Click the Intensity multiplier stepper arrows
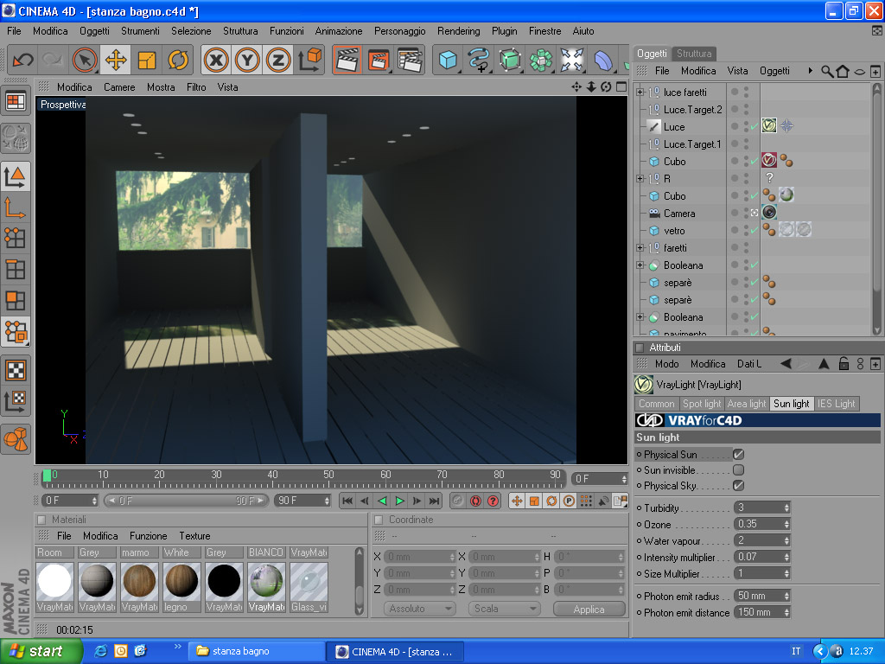The height and width of the screenshot is (664, 885). (x=786, y=557)
